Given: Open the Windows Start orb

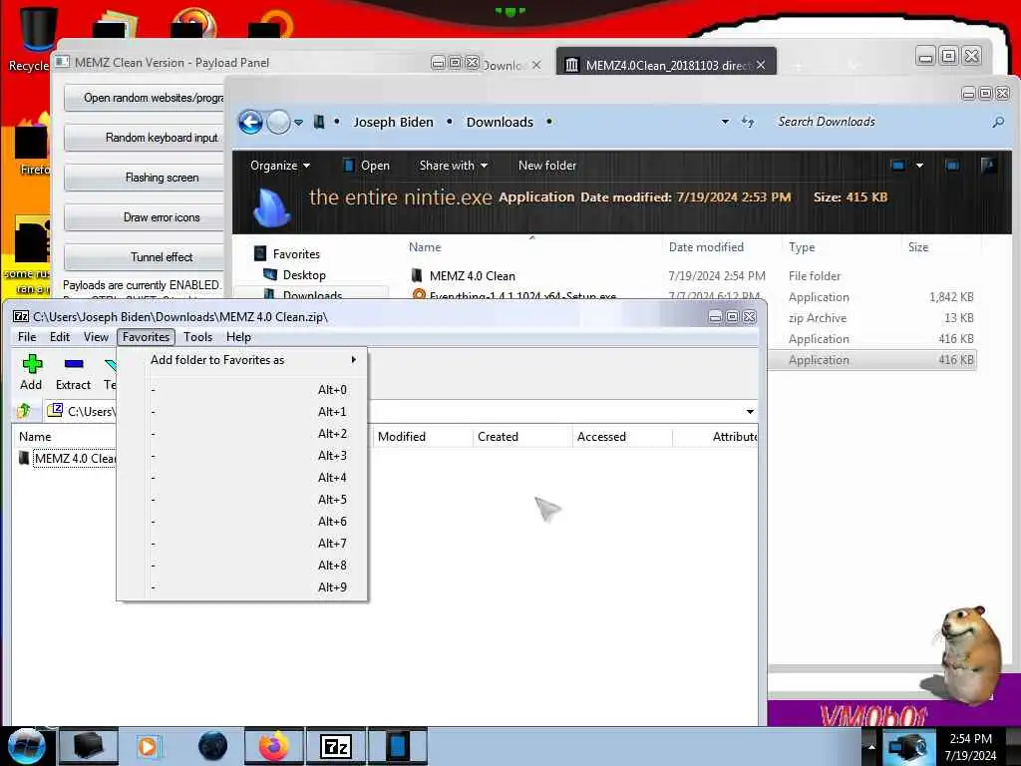Looking at the screenshot, I should point(27,746).
